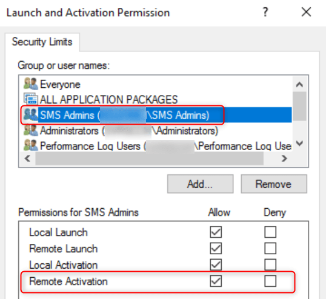Click the Performance Log Users group icon

31,145
